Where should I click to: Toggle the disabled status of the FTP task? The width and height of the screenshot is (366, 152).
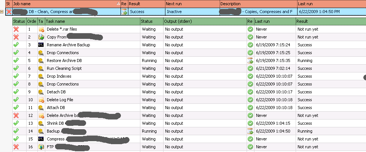pyautogui.click(x=16, y=147)
